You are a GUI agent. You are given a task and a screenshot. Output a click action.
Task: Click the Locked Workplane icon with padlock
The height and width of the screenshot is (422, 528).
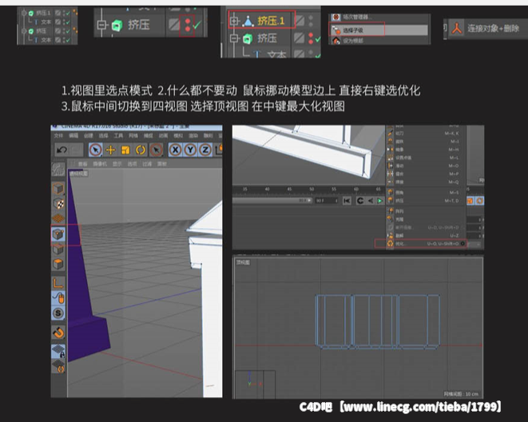(58, 352)
